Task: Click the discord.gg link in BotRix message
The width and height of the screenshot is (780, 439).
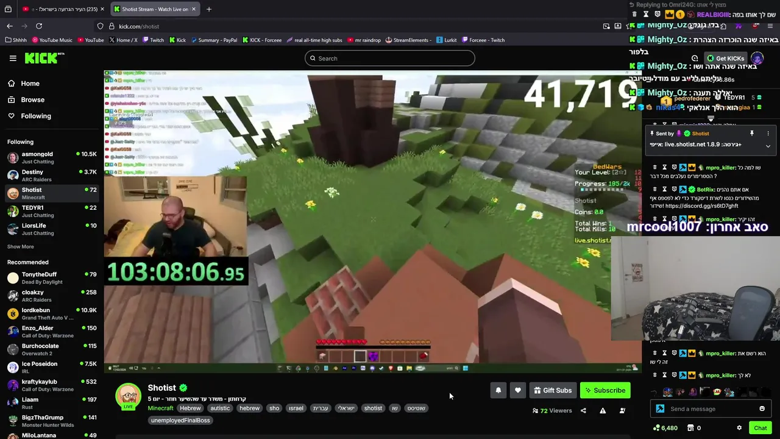Action: pyautogui.click(x=701, y=206)
